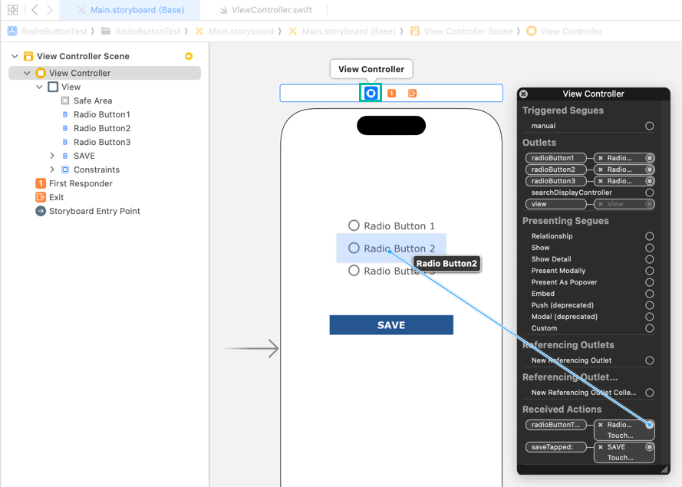
Task: Click the First Responder icon in scene dock
Action: [x=391, y=93]
